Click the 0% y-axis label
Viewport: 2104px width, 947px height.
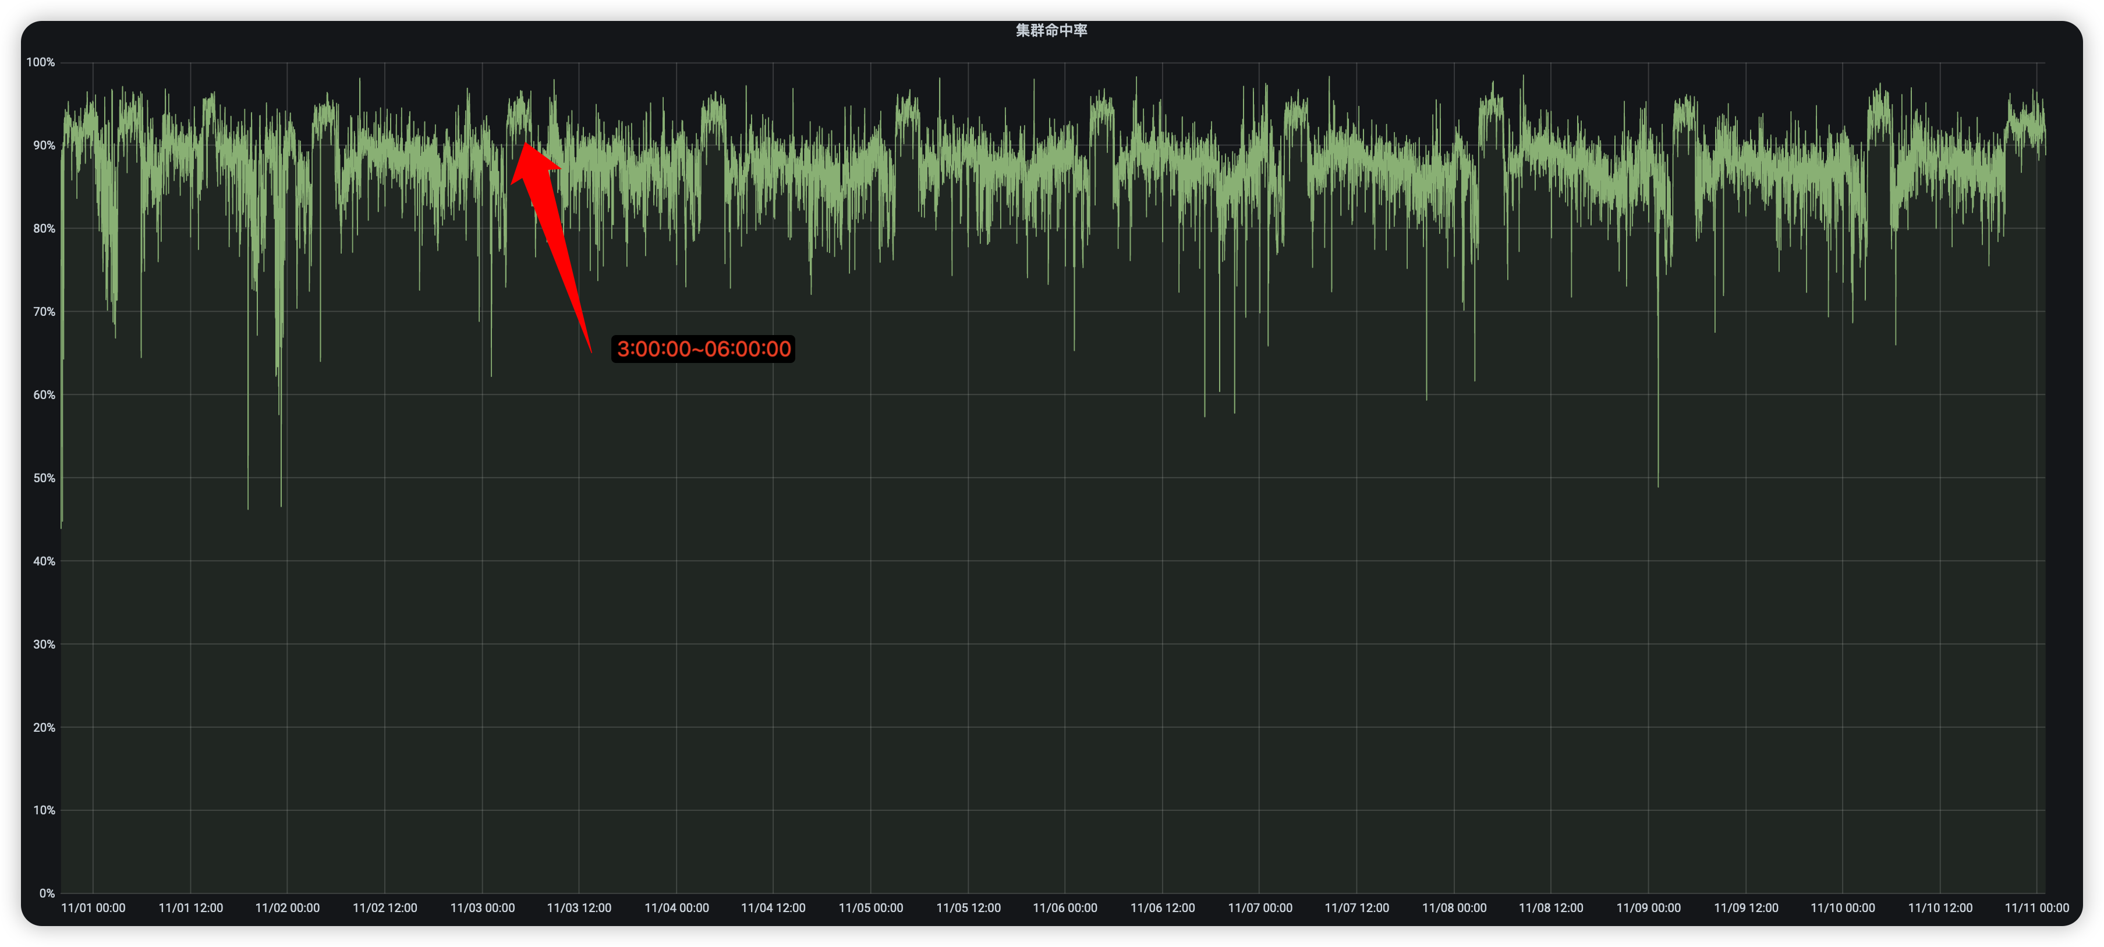pos(47,893)
